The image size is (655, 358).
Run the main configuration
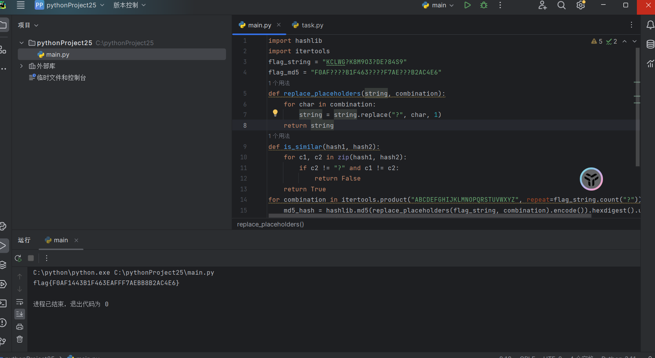pyautogui.click(x=467, y=5)
